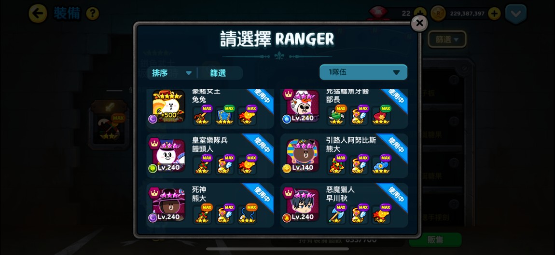Expand the blue chevron menu top right
Viewport: 555px width, 255px height.
coord(516,14)
